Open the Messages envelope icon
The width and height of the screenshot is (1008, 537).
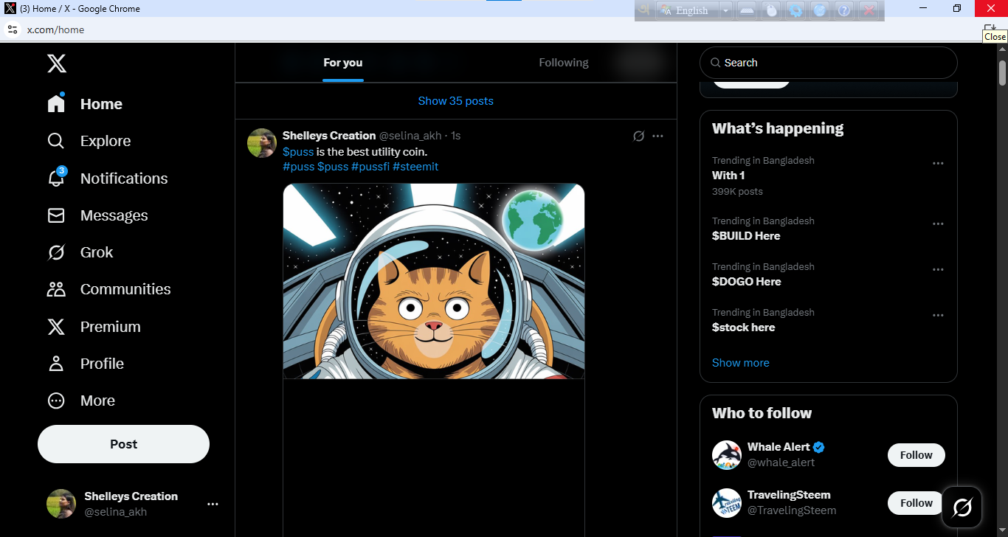click(x=56, y=215)
